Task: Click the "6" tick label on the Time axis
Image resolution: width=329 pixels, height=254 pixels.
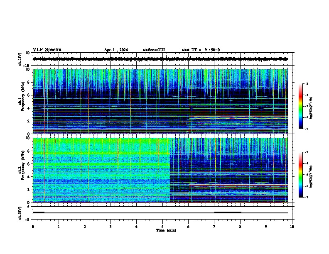Action: click(x=189, y=227)
